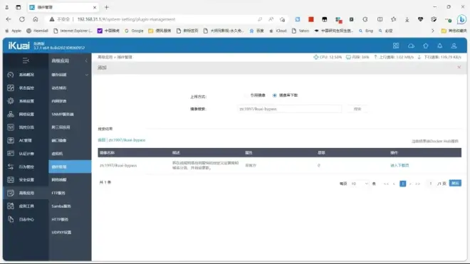The image size is (470, 264).
Task: Open user account icon in iKuai header
Action: pyautogui.click(x=454, y=46)
